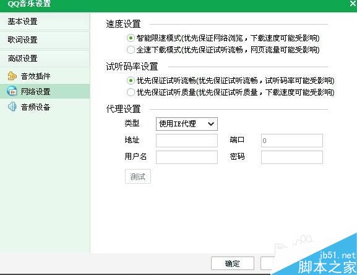This screenshot has width=357, height=275.
Task: Open the 基本设置 section
Action: [x=45, y=22]
